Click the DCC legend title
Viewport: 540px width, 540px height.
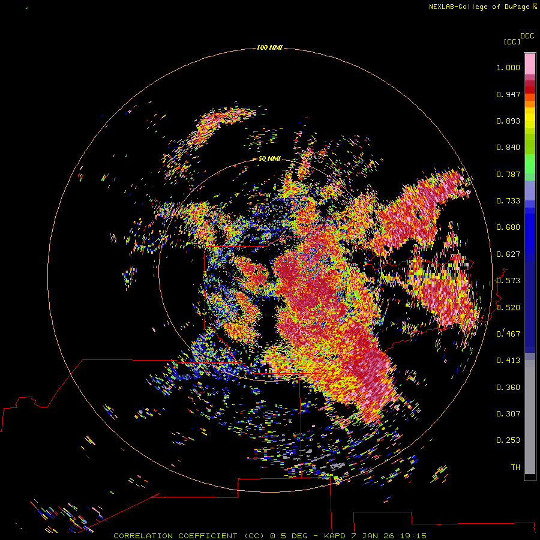(x=527, y=36)
